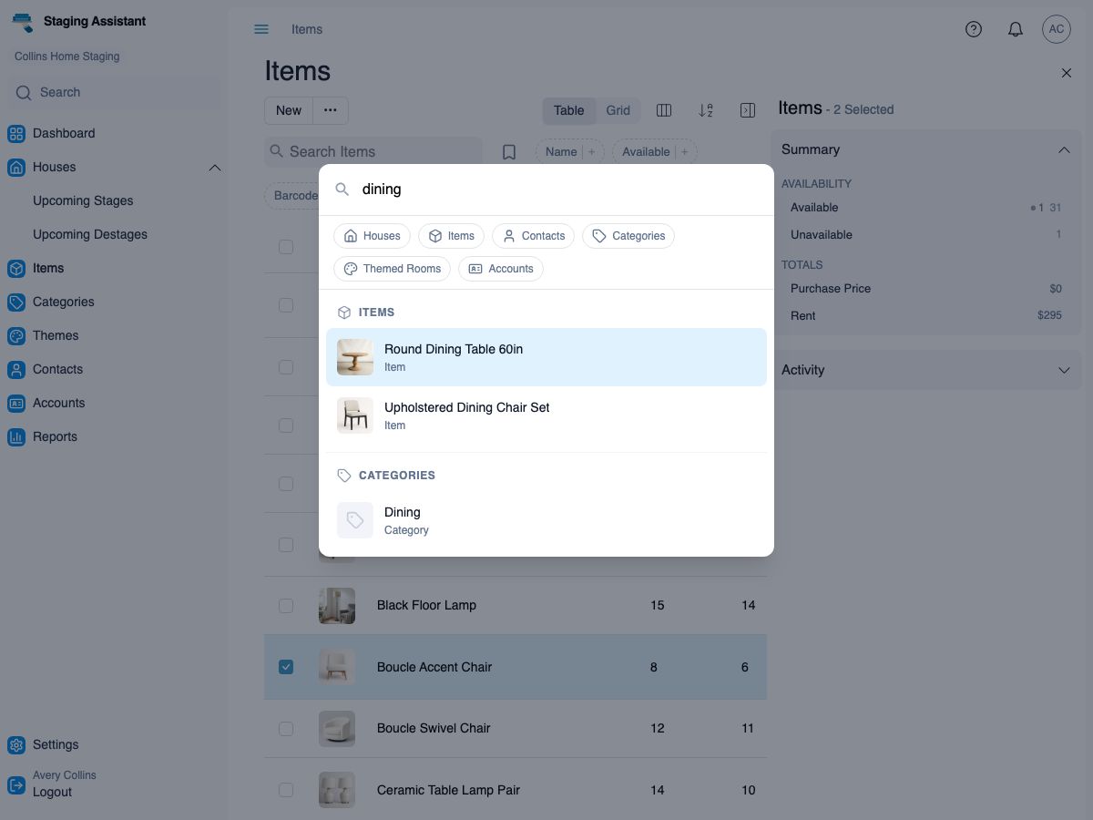Click the Round Dining Table thumbnail
Image resolution: width=1093 pixels, height=820 pixels.
coord(355,357)
